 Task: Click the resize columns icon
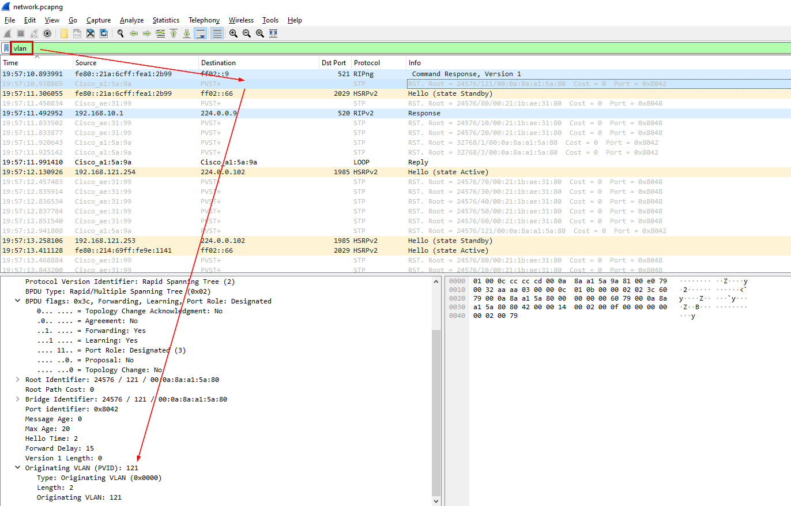[273, 33]
